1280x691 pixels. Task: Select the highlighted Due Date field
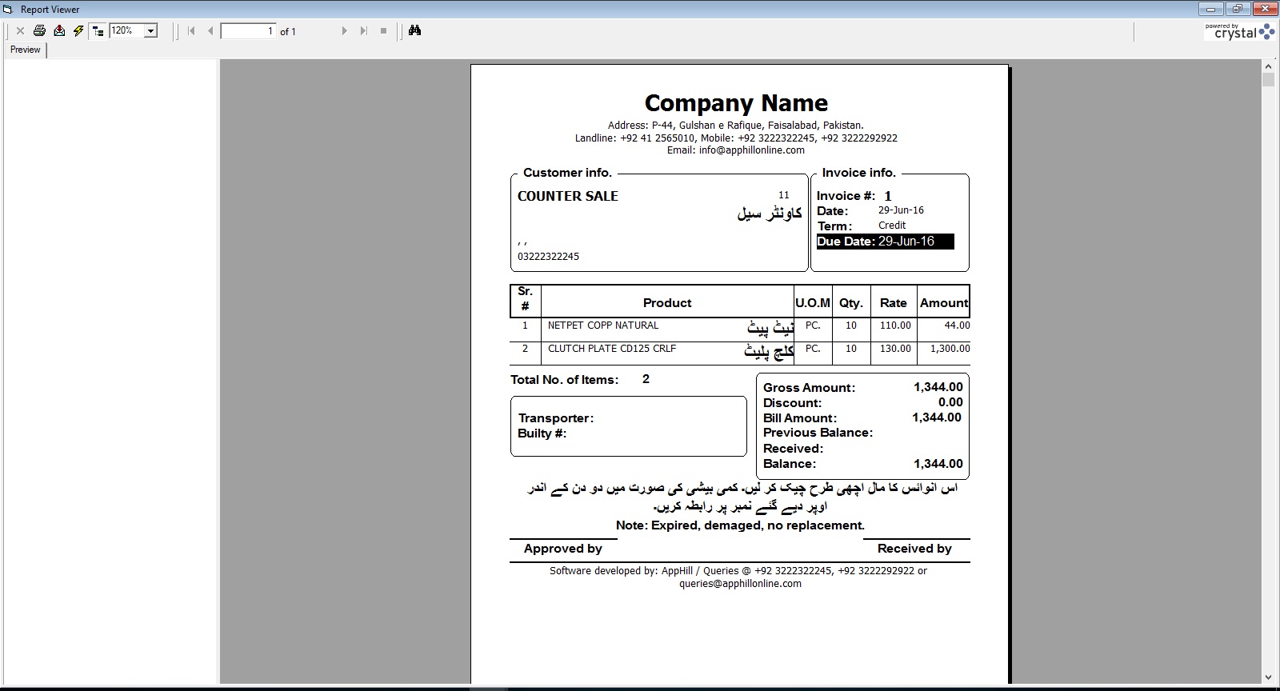click(x=885, y=242)
